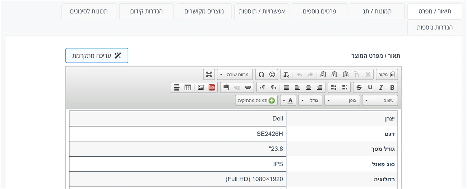This screenshot has width=467, height=189.
Task: Select the תכונות לסינונים tab
Action: point(89,11)
